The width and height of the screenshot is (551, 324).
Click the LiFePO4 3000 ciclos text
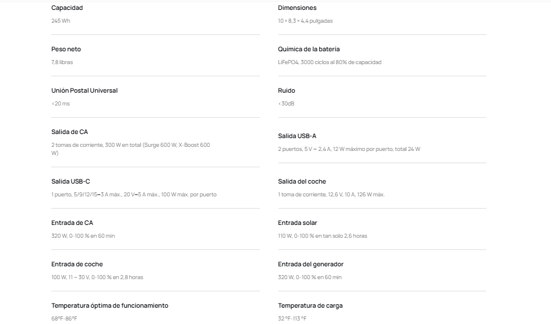tap(329, 62)
